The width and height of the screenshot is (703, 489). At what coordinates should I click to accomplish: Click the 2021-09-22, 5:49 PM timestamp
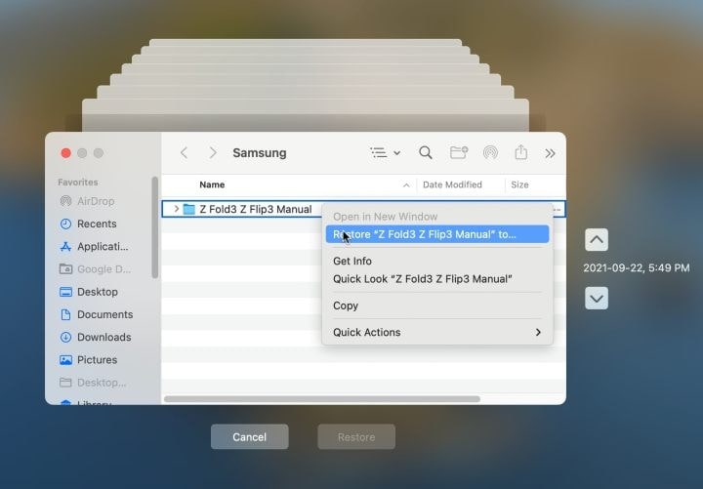(x=637, y=268)
